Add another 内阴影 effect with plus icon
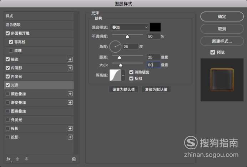The width and height of the screenshot is (247, 167). 70,68
